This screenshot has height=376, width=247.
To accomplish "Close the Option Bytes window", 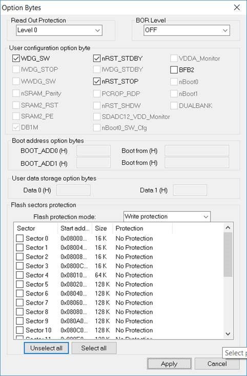I will (x=237, y=7).
